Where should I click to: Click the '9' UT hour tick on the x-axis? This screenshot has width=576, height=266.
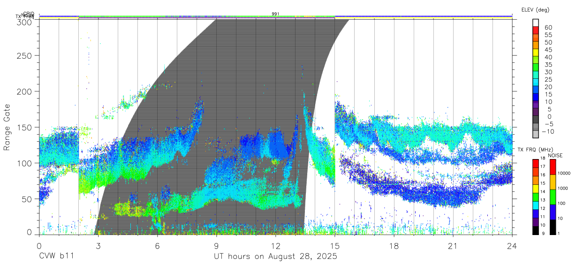click(216, 245)
